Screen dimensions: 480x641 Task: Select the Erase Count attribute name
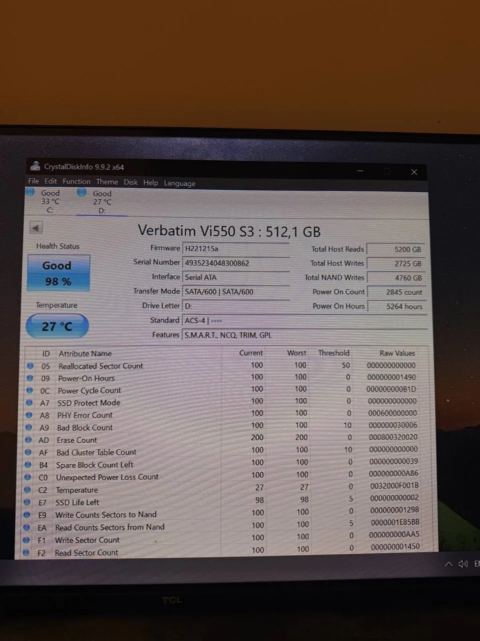(x=76, y=440)
